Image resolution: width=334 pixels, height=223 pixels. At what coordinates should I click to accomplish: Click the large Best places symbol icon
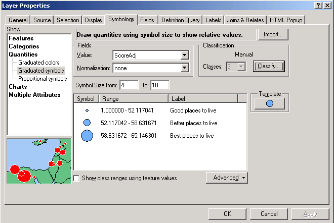87,136
